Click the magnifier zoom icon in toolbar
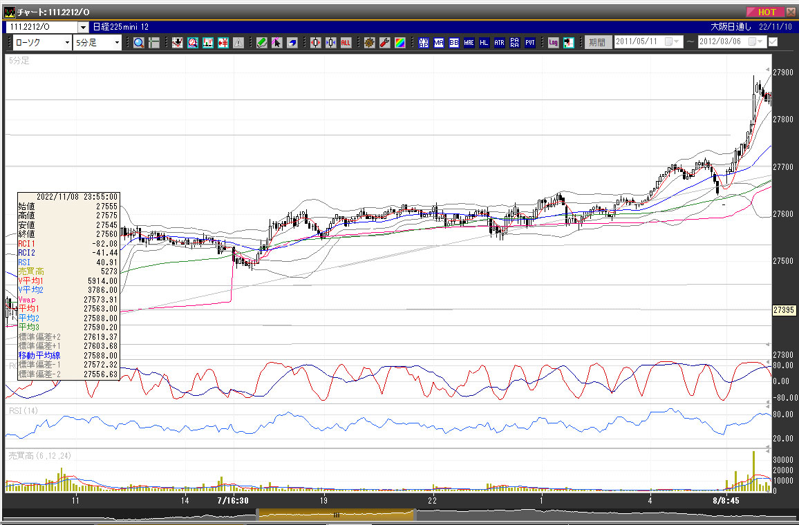Screen dimensions: 799x525 139,43
